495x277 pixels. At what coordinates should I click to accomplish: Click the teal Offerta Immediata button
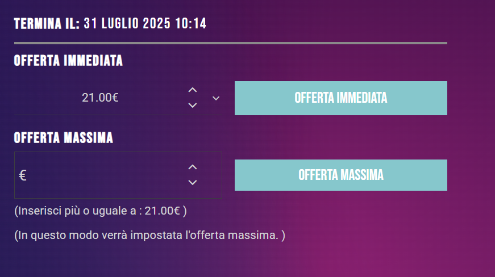point(340,98)
